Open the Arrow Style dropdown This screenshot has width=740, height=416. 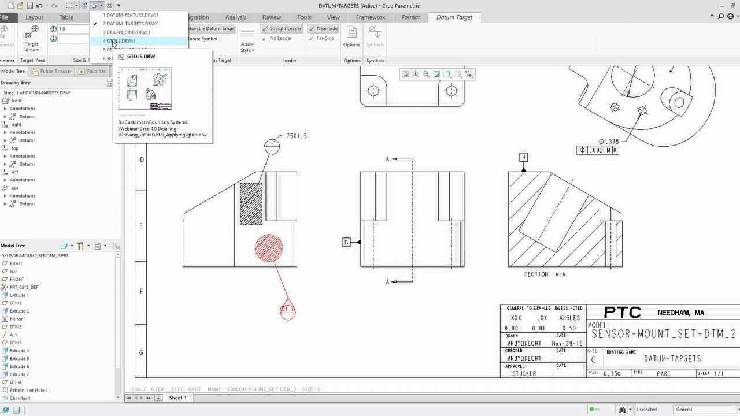click(247, 47)
